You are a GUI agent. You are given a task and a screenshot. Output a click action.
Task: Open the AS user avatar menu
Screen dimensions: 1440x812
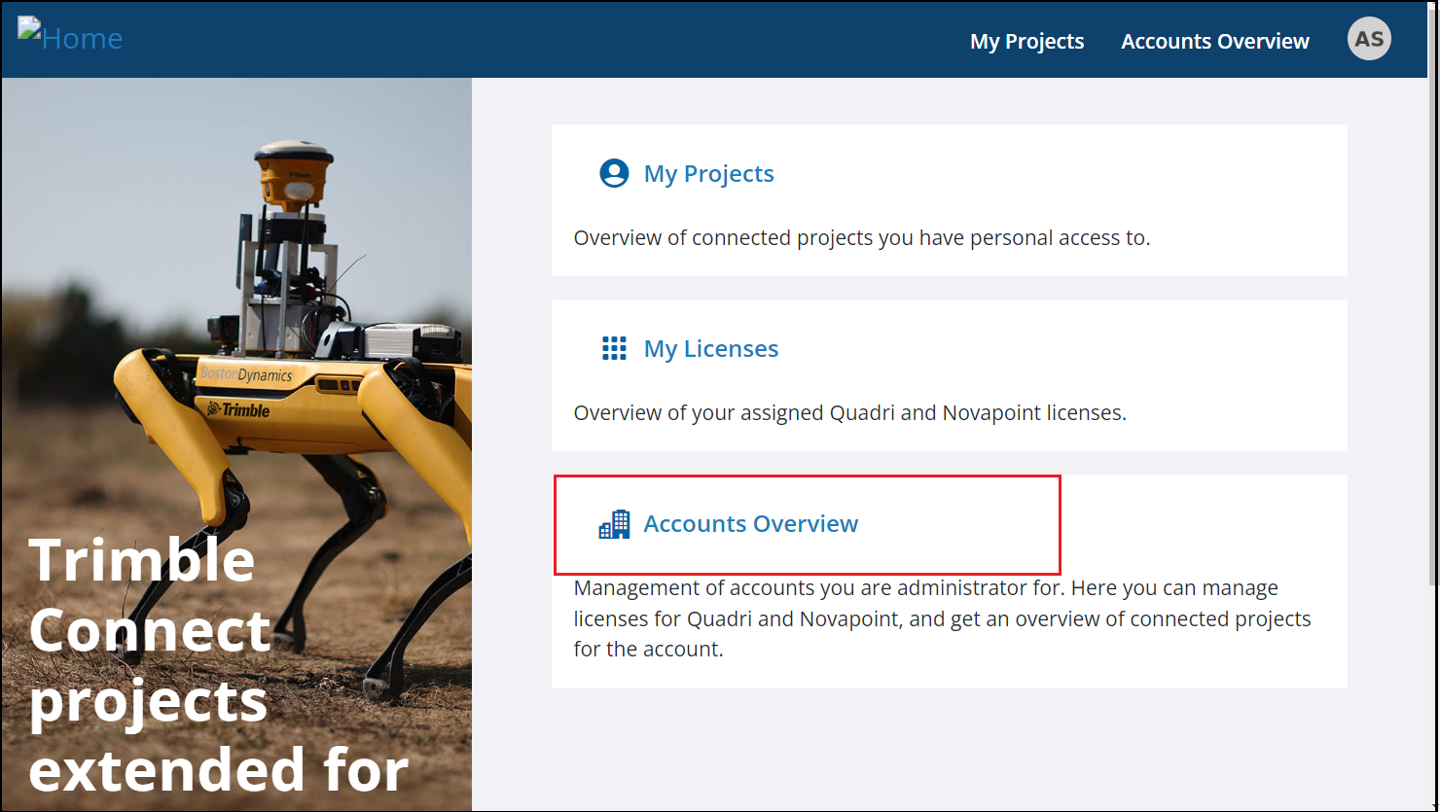(x=1369, y=39)
